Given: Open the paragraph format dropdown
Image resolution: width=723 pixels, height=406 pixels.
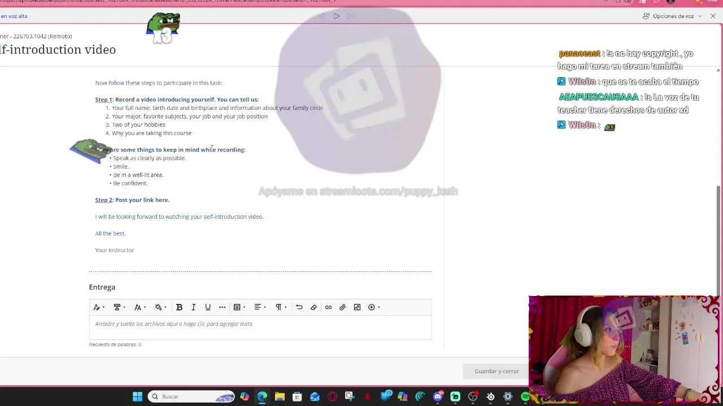Looking at the screenshot, I should click(281, 307).
